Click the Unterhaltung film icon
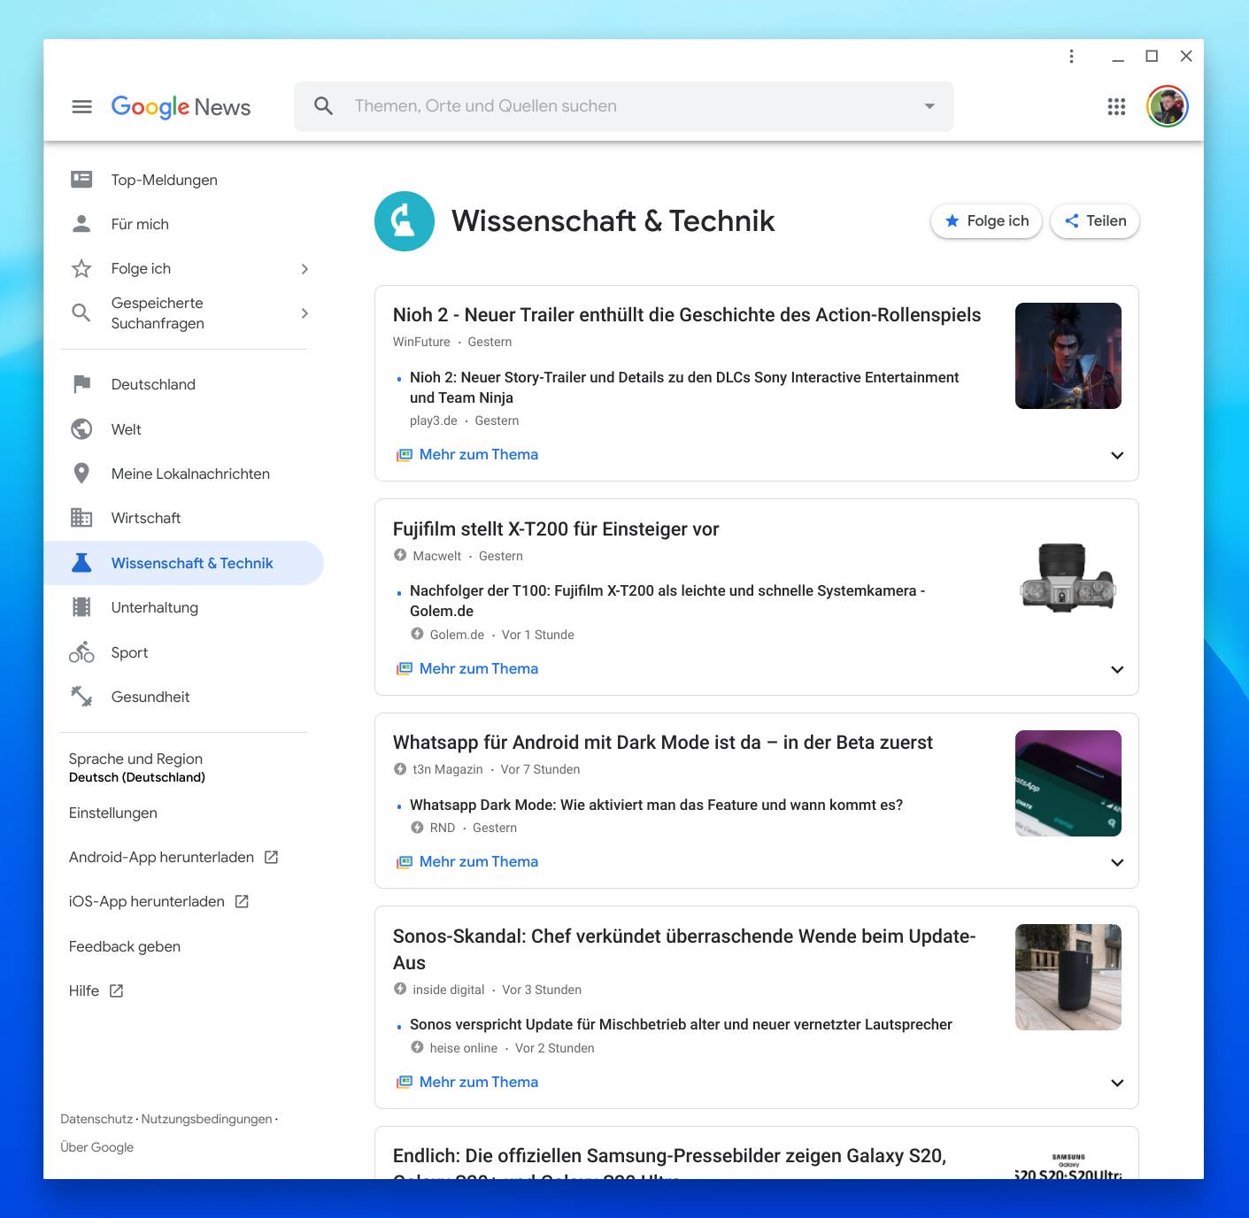 (81, 607)
